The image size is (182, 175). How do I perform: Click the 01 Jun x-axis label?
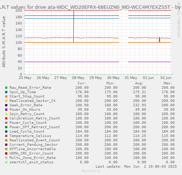[x=148, y=78]
